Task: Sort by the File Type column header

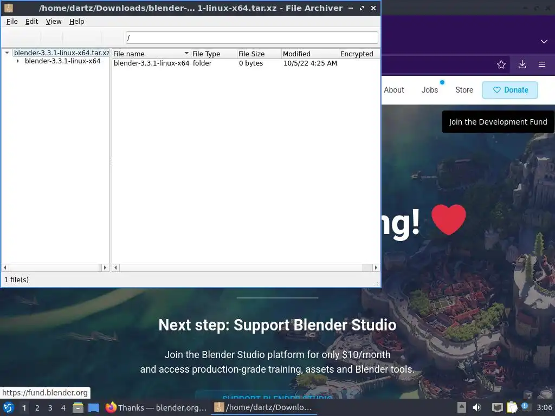Action: tap(214, 54)
